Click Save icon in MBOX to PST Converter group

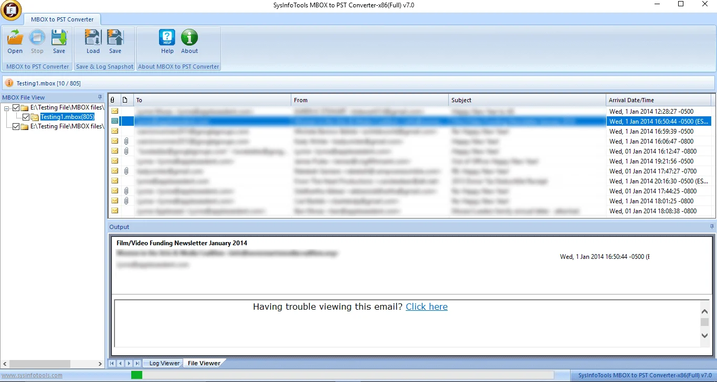coord(59,38)
